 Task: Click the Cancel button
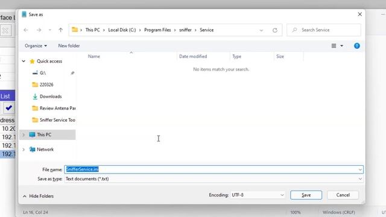[343, 195]
